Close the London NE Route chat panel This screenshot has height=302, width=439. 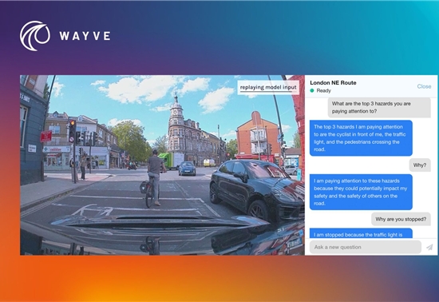[x=424, y=86]
